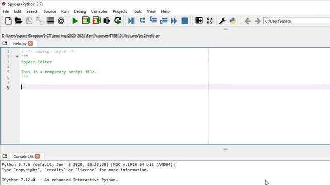Click the step return debug icon

163,21
